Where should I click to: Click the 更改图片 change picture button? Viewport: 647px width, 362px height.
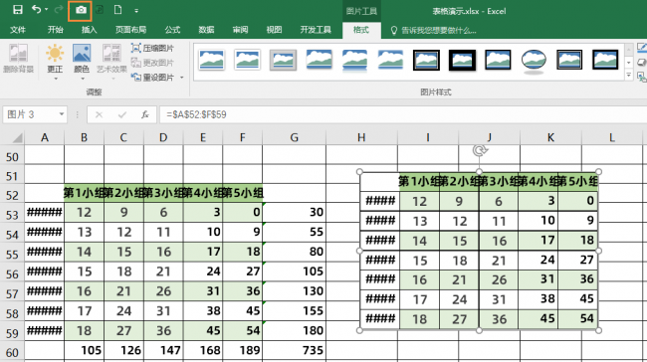point(152,63)
